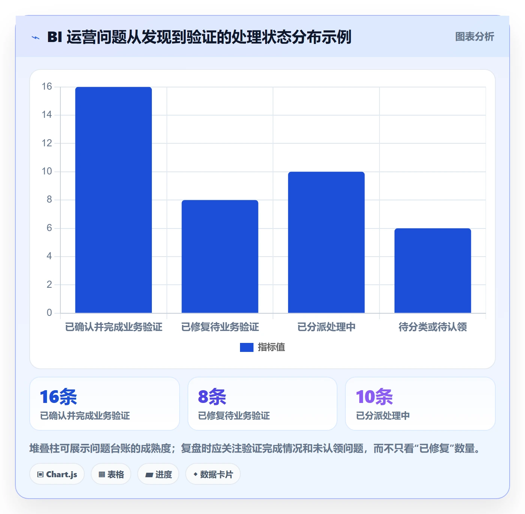Click 已确认并完成业务验证 caption under 16条
The height and width of the screenshot is (514, 525).
85,416
